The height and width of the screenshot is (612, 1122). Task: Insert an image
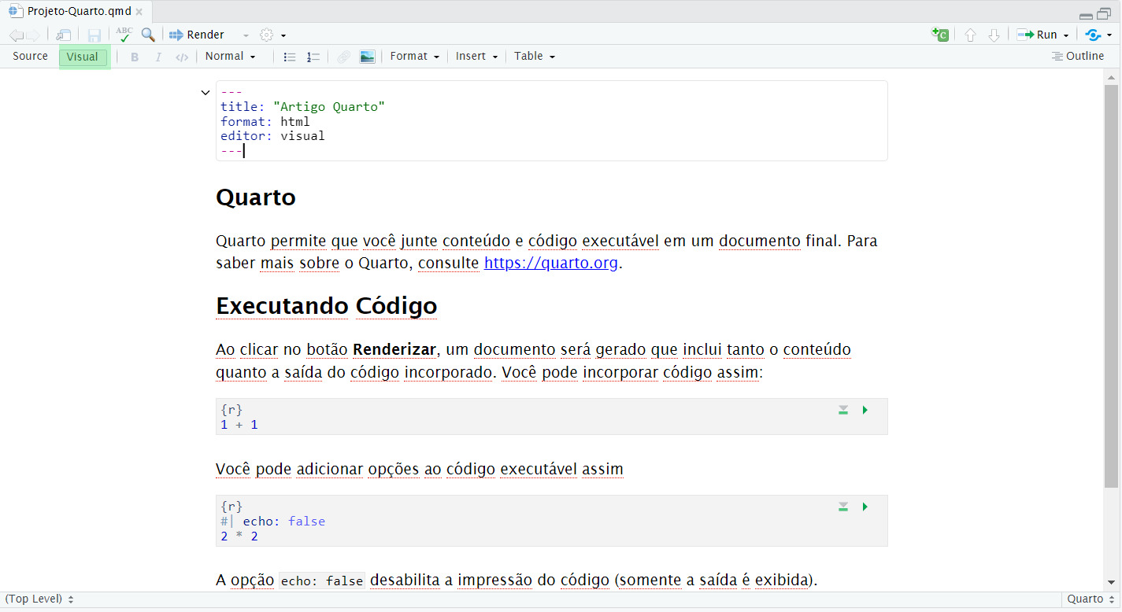367,57
